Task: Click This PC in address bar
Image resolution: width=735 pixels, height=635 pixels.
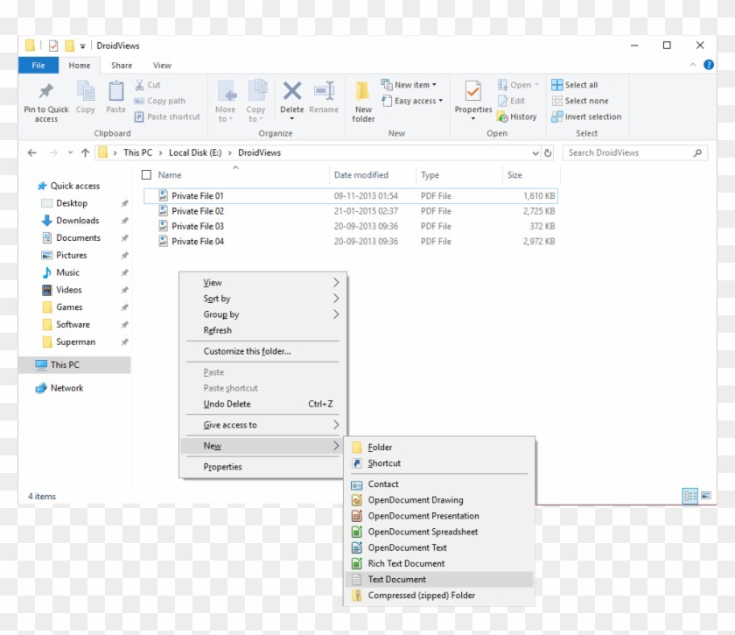Action: 138,153
